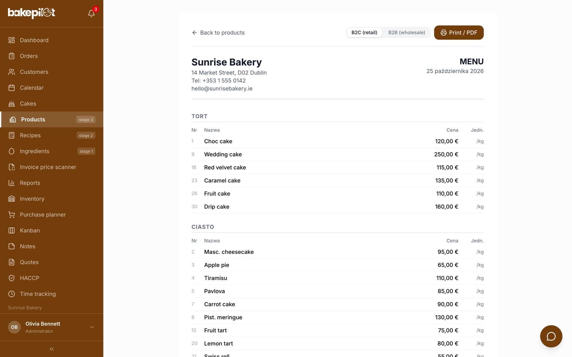Click the HACCP shield icon
Screen dimensions: 572x357
[12, 278]
